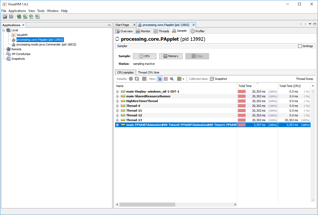The height and width of the screenshot is (215, 318).
Task: Start CPU sampling with the CPU button
Action: click(x=145, y=56)
